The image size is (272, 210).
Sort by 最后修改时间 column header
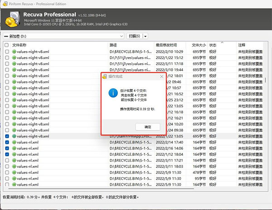point(166,45)
